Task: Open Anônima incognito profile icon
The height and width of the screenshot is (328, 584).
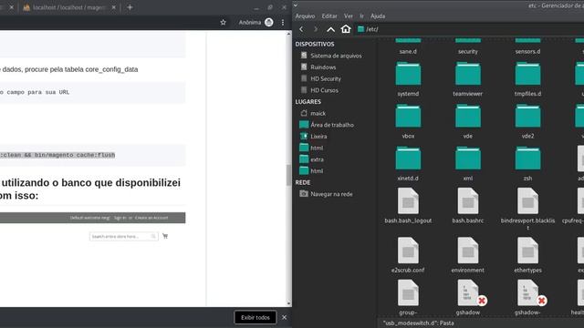Action: tap(268, 22)
